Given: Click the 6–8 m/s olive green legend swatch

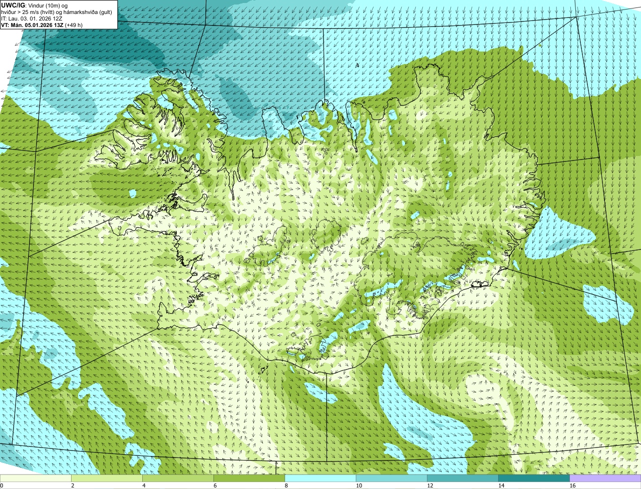Looking at the screenshot, I should click(x=249, y=478).
